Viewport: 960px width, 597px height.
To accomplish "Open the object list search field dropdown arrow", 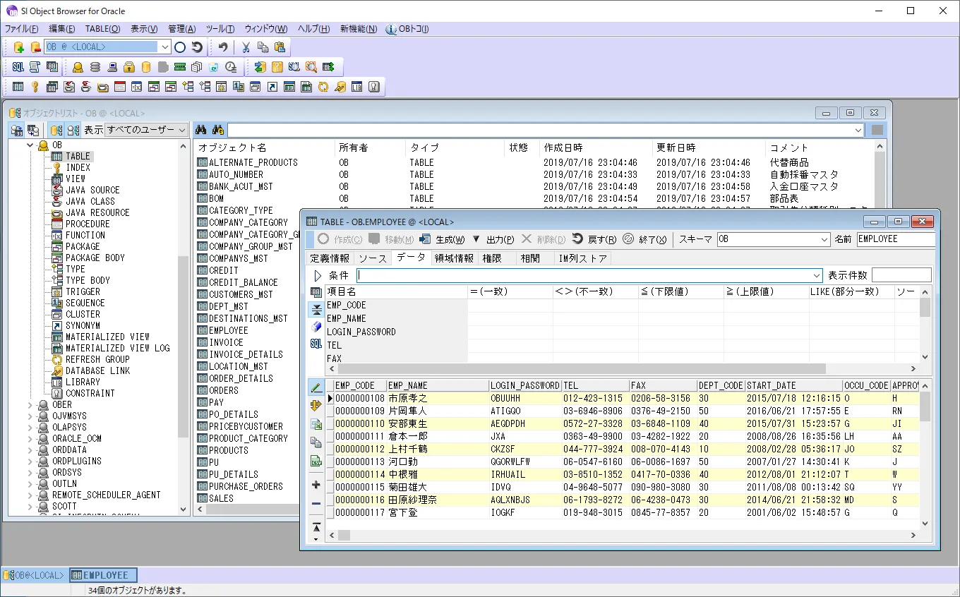I will click(858, 130).
